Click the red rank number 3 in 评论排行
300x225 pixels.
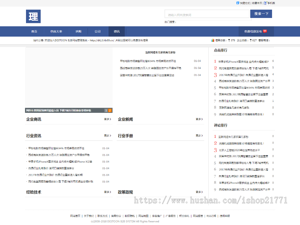coord(215,150)
